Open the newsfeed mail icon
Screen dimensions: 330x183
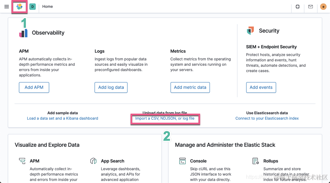pos(310,7)
